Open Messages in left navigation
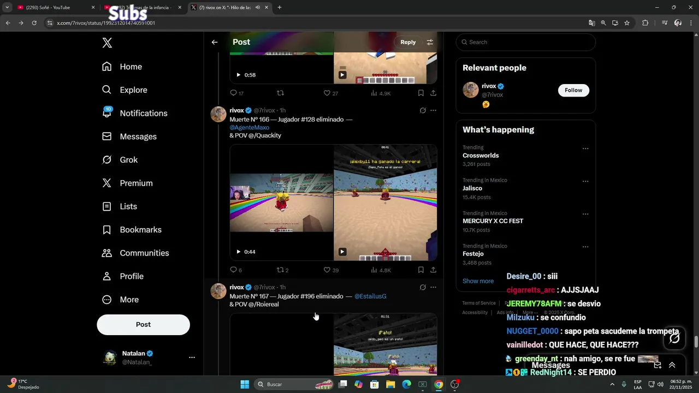This screenshot has height=393, width=699. coord(129,136)
